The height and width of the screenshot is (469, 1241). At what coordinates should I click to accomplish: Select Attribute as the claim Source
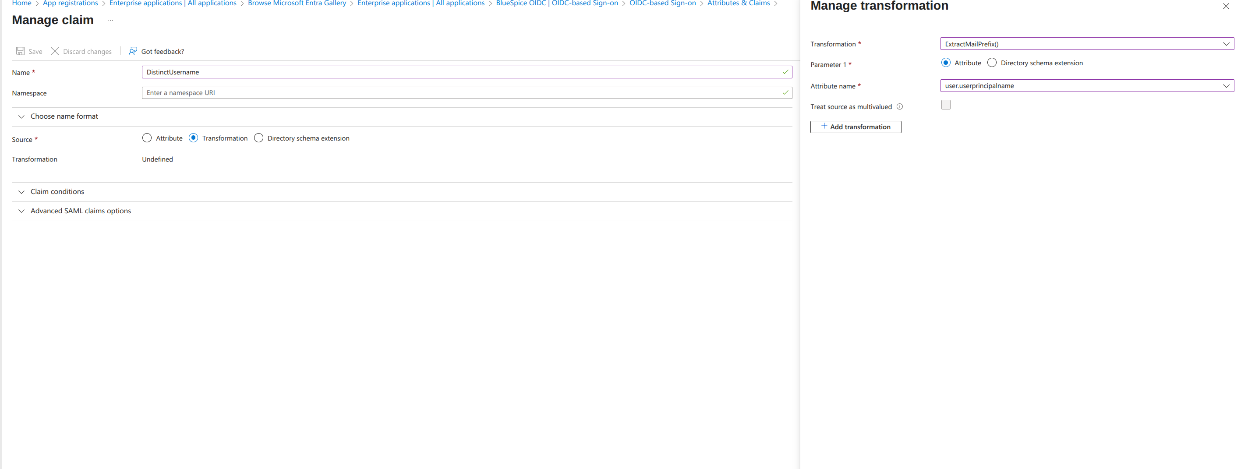147,138
